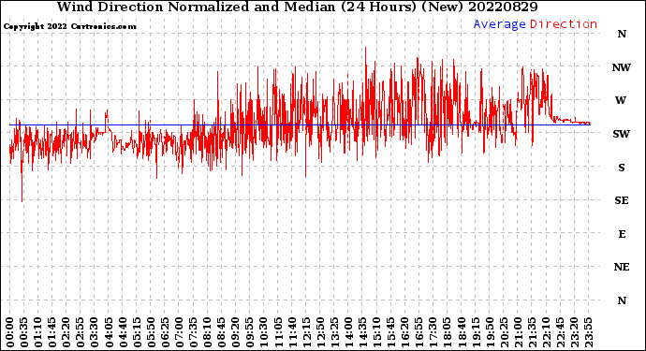The width and height of the screenshot is (646, 351).
Task: Click the 06:25 time label
Action: [x=165, y=332]
